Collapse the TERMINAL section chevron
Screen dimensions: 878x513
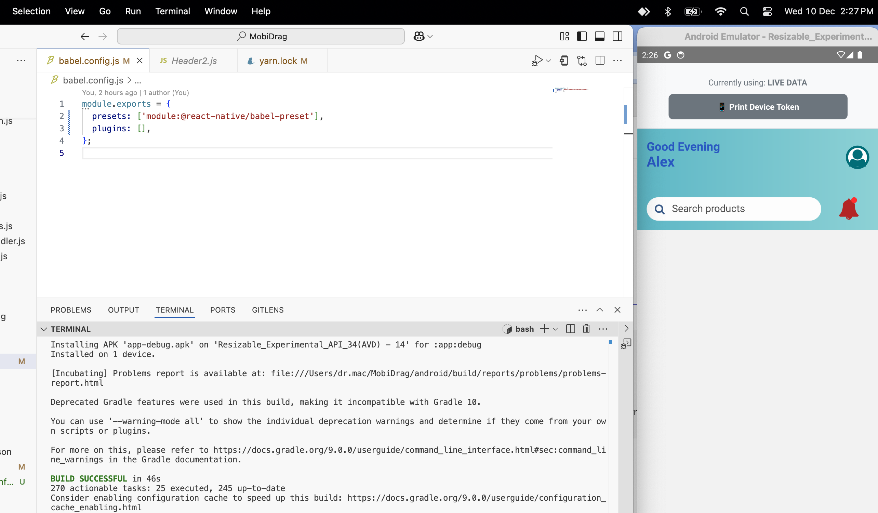pyautogui.click(x=43, y=329)
